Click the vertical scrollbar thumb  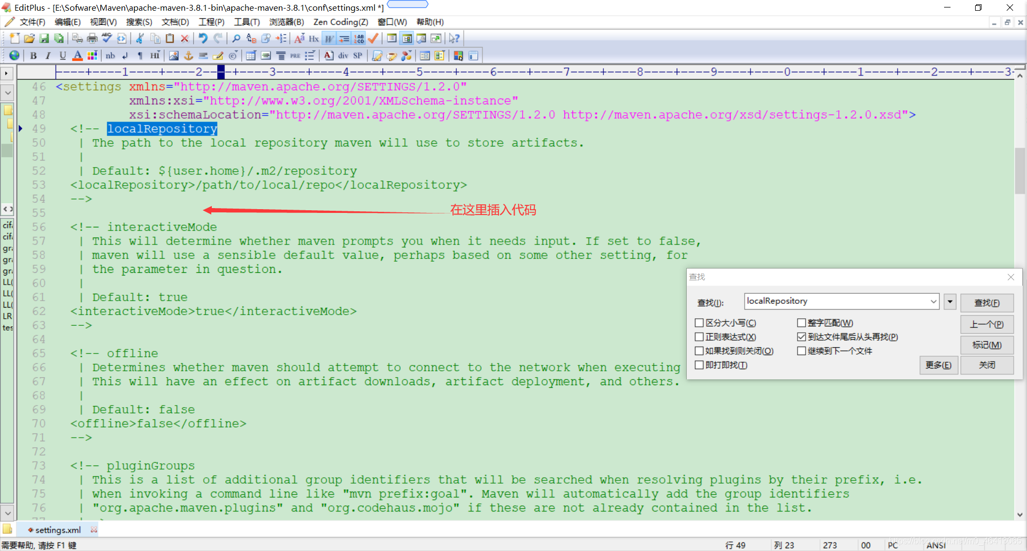1020,170
